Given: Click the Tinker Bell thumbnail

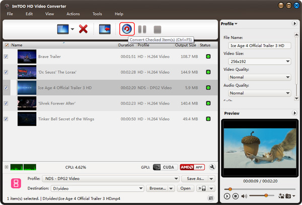Looking at the screenshot, I should (27, 119).
